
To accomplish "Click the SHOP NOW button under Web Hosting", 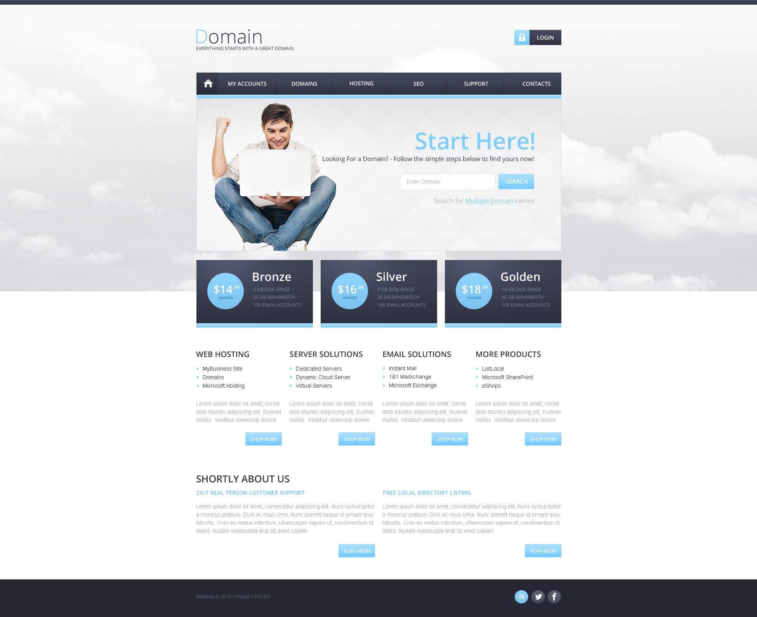I will click(263, 438).
